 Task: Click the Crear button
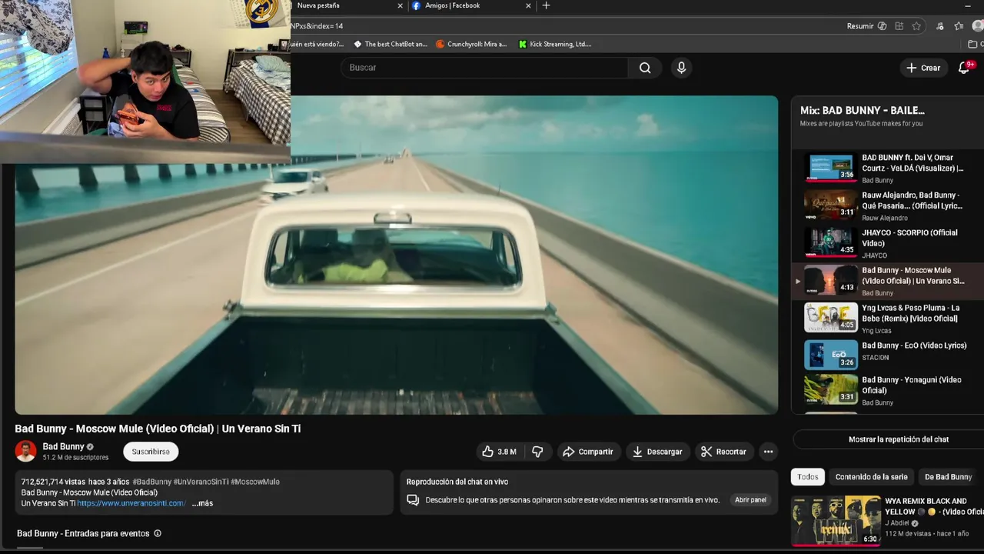[x=923, y=68]
